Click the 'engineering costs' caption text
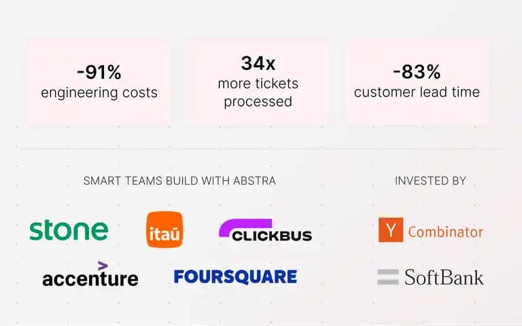This screenshot has height=326, width=522. (x=99, y=93)
